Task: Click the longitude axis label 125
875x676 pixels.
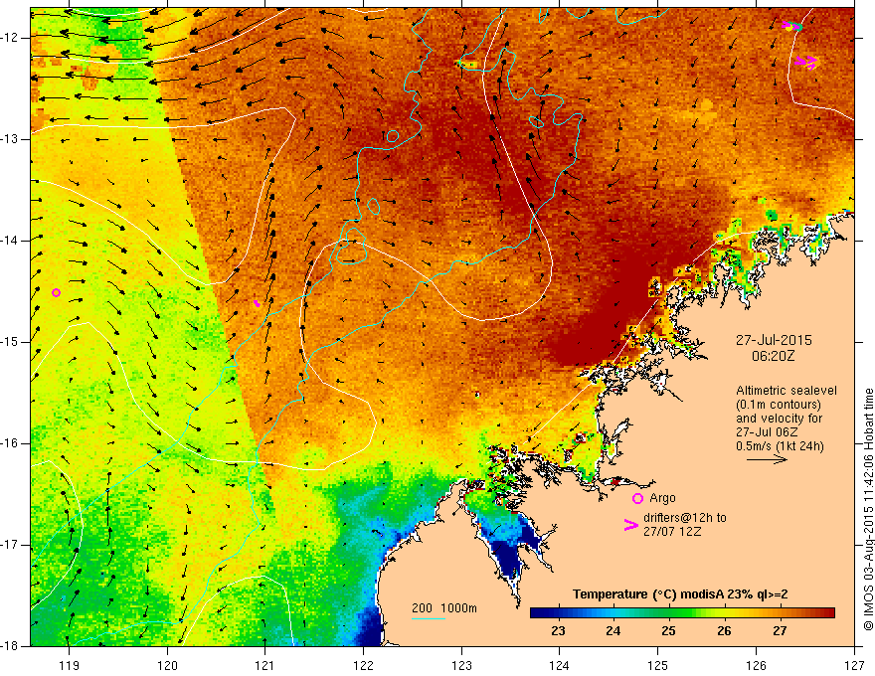Action: tap(658, 665)
